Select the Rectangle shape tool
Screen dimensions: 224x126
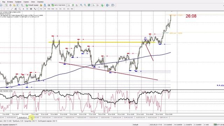[31, 9]
